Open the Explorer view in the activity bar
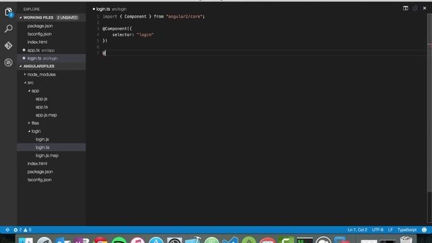The width and height of the screenshot is (432, 243). [x=9, y=12]
